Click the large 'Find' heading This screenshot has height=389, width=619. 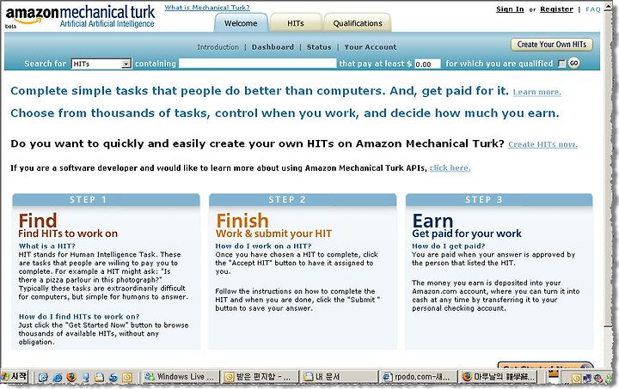point(38,221)
